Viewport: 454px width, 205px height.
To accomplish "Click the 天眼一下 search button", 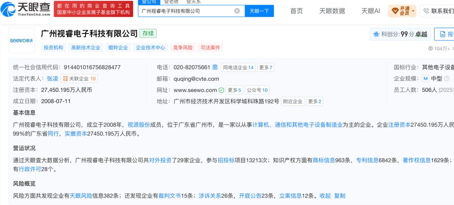I will [259, 11].
